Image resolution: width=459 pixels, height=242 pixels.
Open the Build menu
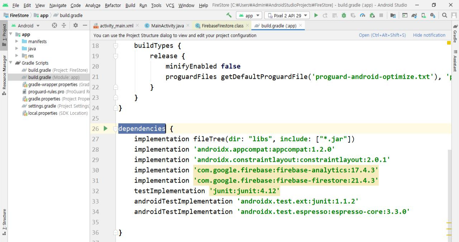(130, 5)
